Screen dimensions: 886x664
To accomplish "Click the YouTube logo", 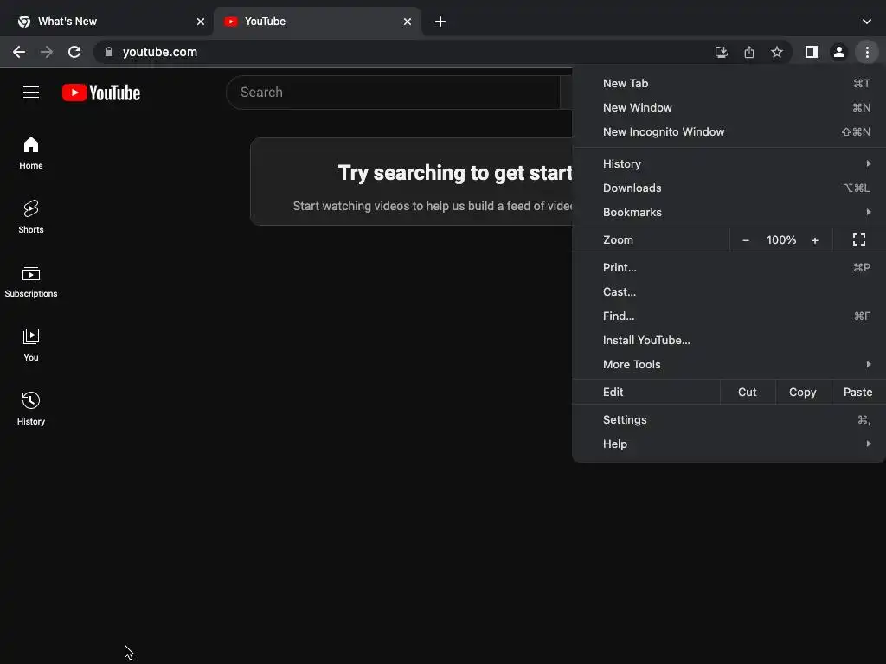I will 101,93.
